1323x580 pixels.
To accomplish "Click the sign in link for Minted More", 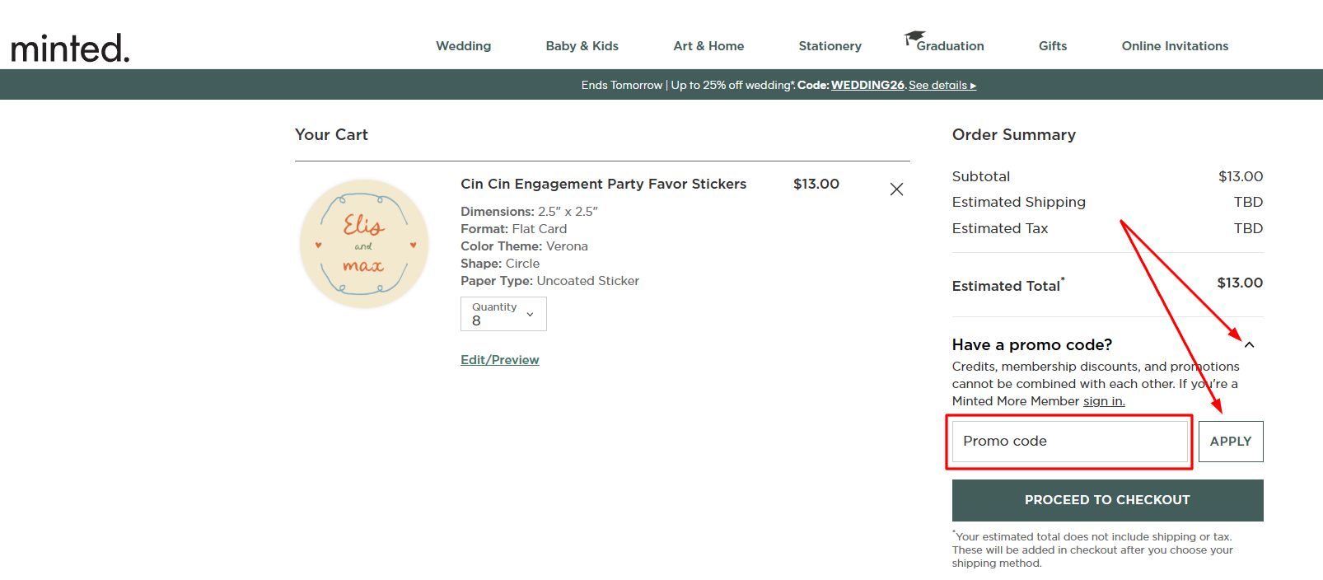I will pyautogui.click(x=1104, y=401).
